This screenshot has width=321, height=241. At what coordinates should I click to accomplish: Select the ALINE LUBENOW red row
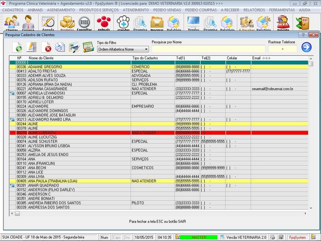[x=159, y=133]
